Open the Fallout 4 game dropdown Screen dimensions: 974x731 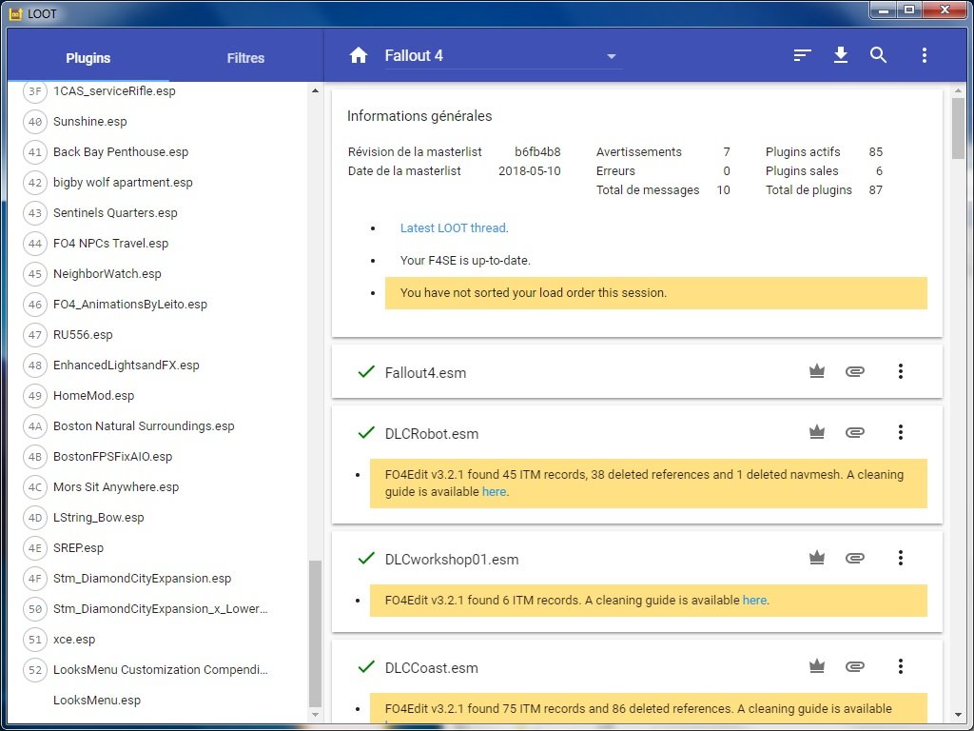pos(504,56)
